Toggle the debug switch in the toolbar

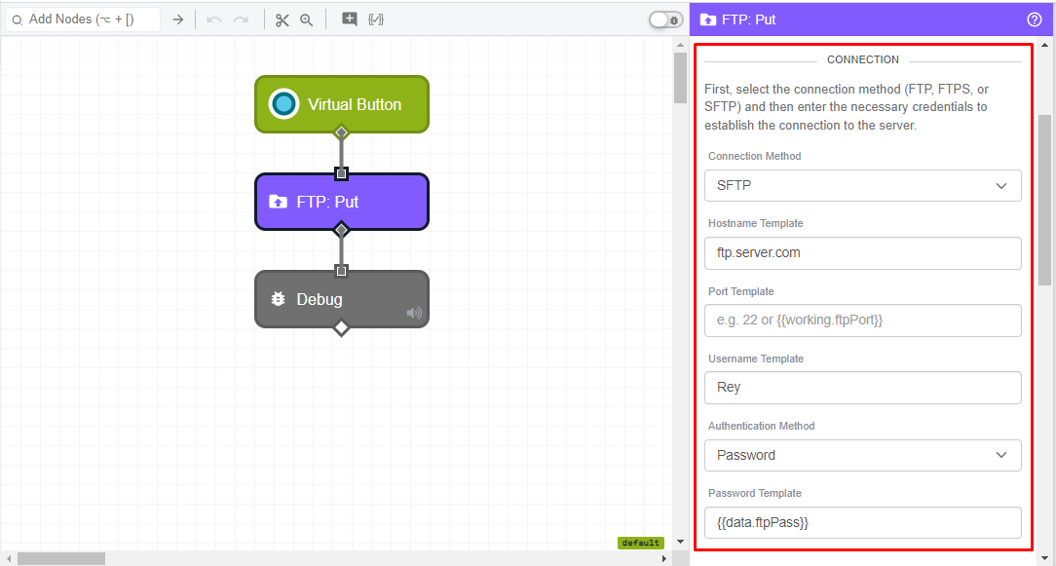click(x=666, y=19)
